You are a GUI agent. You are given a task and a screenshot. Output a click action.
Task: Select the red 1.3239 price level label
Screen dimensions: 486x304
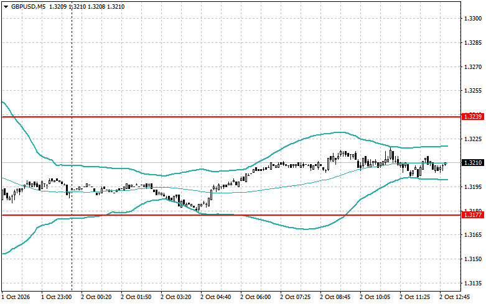point(473,117)
